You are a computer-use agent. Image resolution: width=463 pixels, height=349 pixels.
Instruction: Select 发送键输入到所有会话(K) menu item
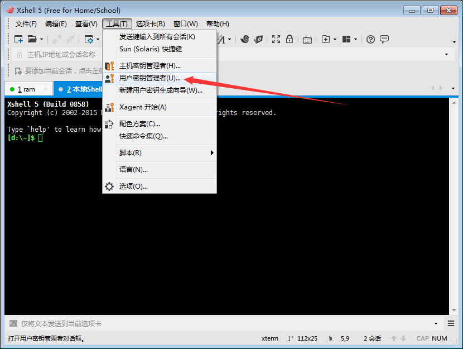(x=160, y=37)
